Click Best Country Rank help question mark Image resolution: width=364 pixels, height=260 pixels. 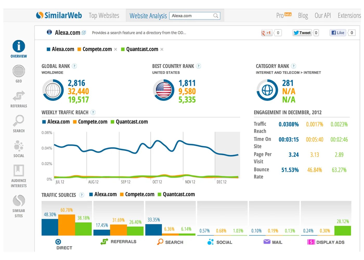coord(198,66)
